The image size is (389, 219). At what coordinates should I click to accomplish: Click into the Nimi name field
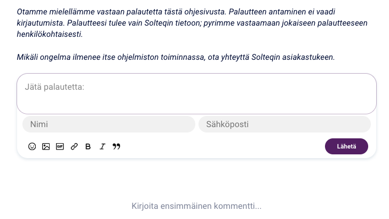108,124
